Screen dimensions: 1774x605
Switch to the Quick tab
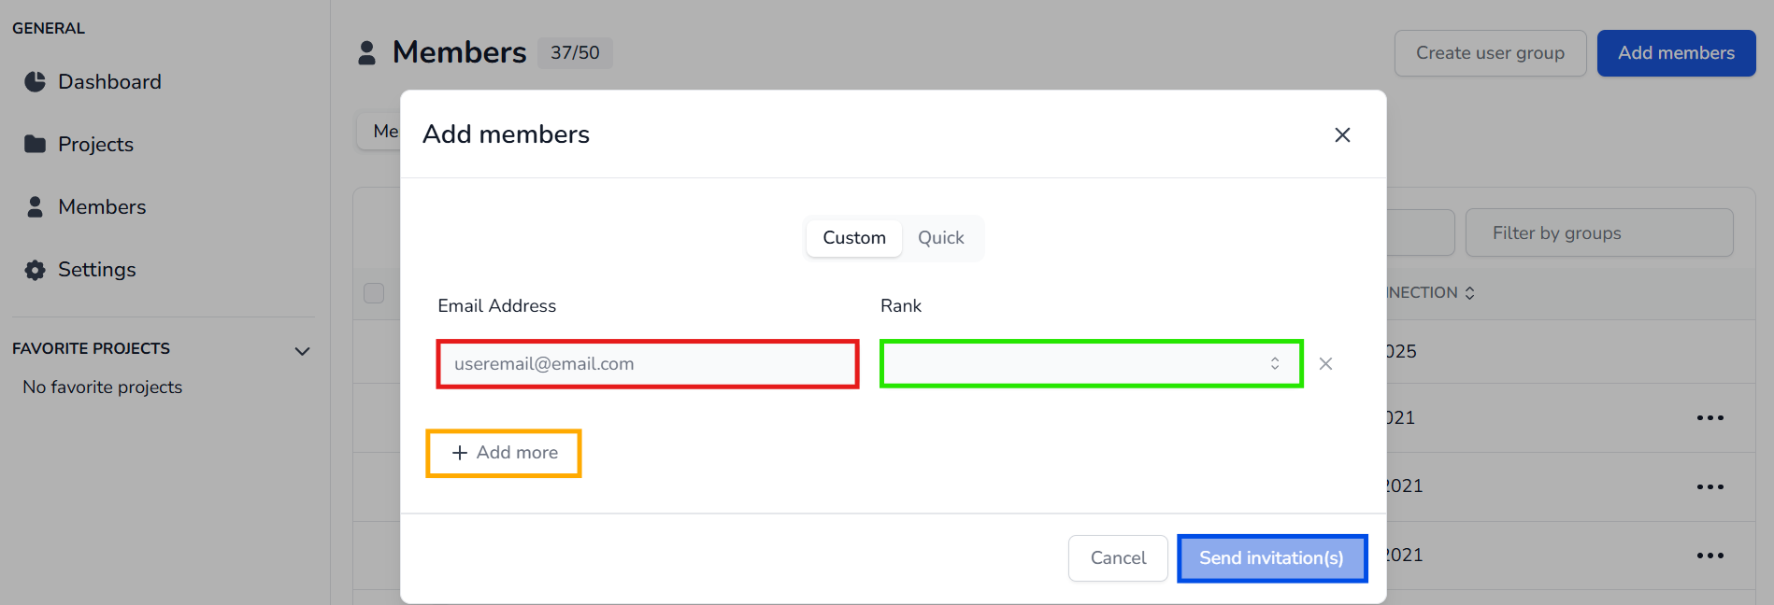pyautogui.click(x=940, y=238)
